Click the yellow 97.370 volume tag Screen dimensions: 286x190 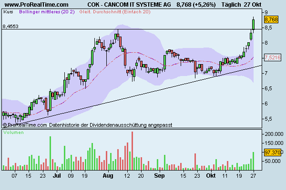coord(273,152)
